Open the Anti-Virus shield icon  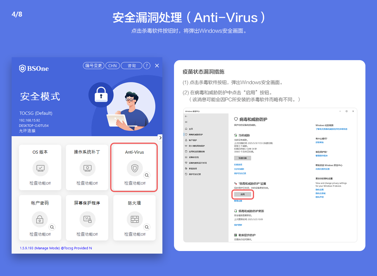pos(135,168)
